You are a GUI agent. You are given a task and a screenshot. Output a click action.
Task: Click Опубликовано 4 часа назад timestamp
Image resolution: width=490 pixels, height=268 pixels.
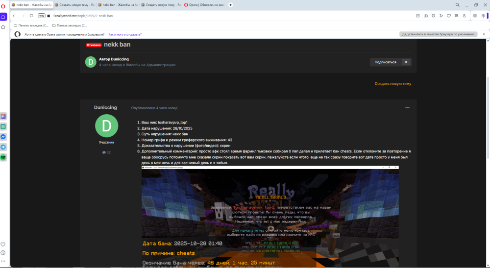(154, 108)
